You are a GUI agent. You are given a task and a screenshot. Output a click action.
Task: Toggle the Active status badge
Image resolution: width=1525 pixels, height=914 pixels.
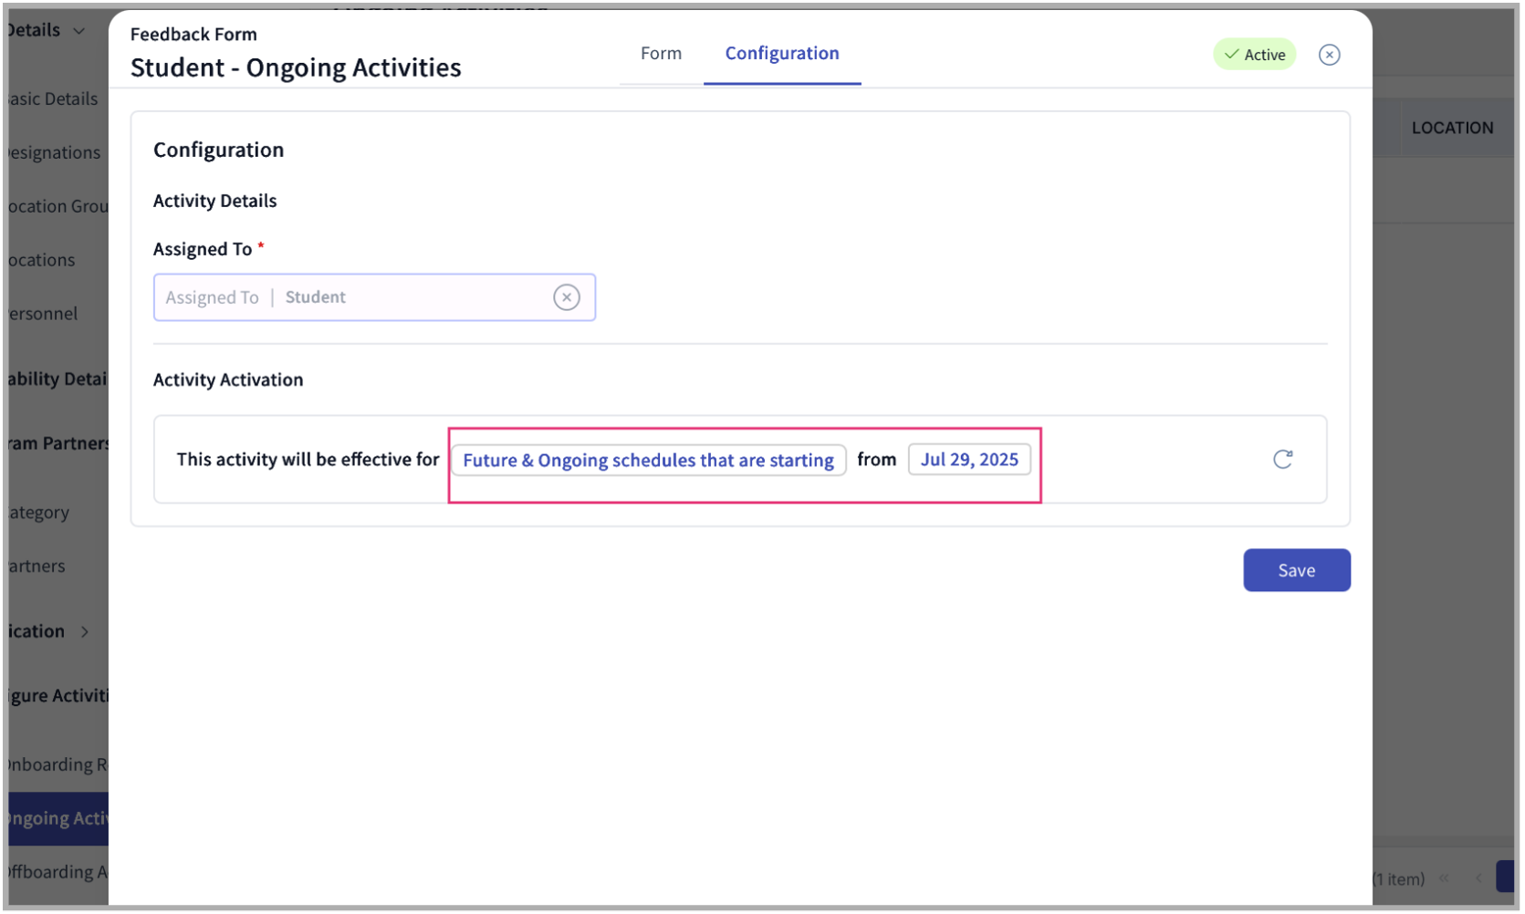[x=1255, y=54]
